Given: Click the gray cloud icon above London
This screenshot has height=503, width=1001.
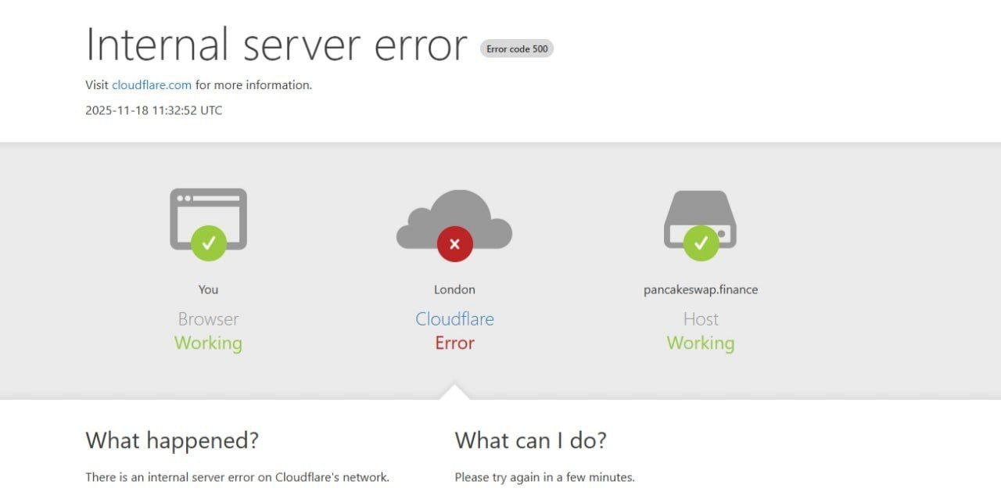Looking at the screenshot, I should (454, 219).
